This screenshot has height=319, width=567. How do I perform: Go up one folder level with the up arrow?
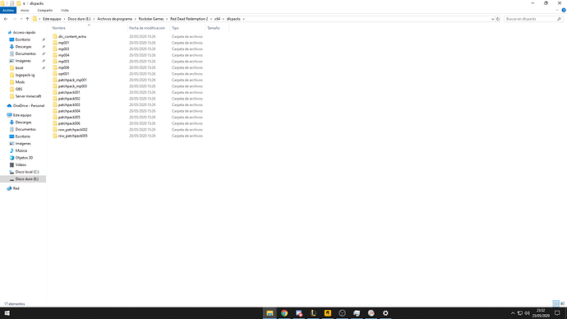[27, 19]
